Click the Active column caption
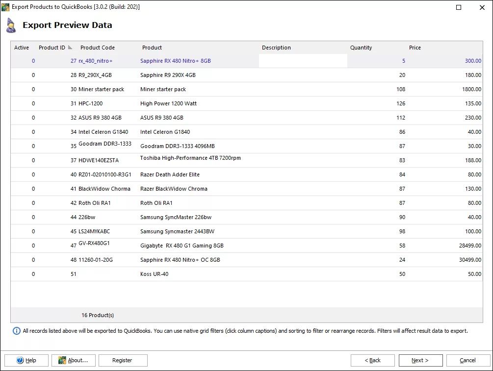Viewport: 493px width, 371px height. coord(22,48)
